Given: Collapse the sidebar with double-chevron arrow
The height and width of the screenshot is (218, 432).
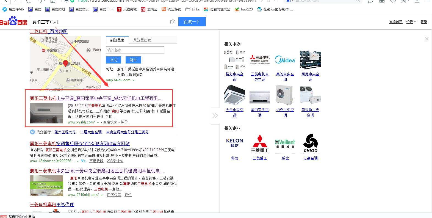Looking at the screenshot, I should (215, 116).
